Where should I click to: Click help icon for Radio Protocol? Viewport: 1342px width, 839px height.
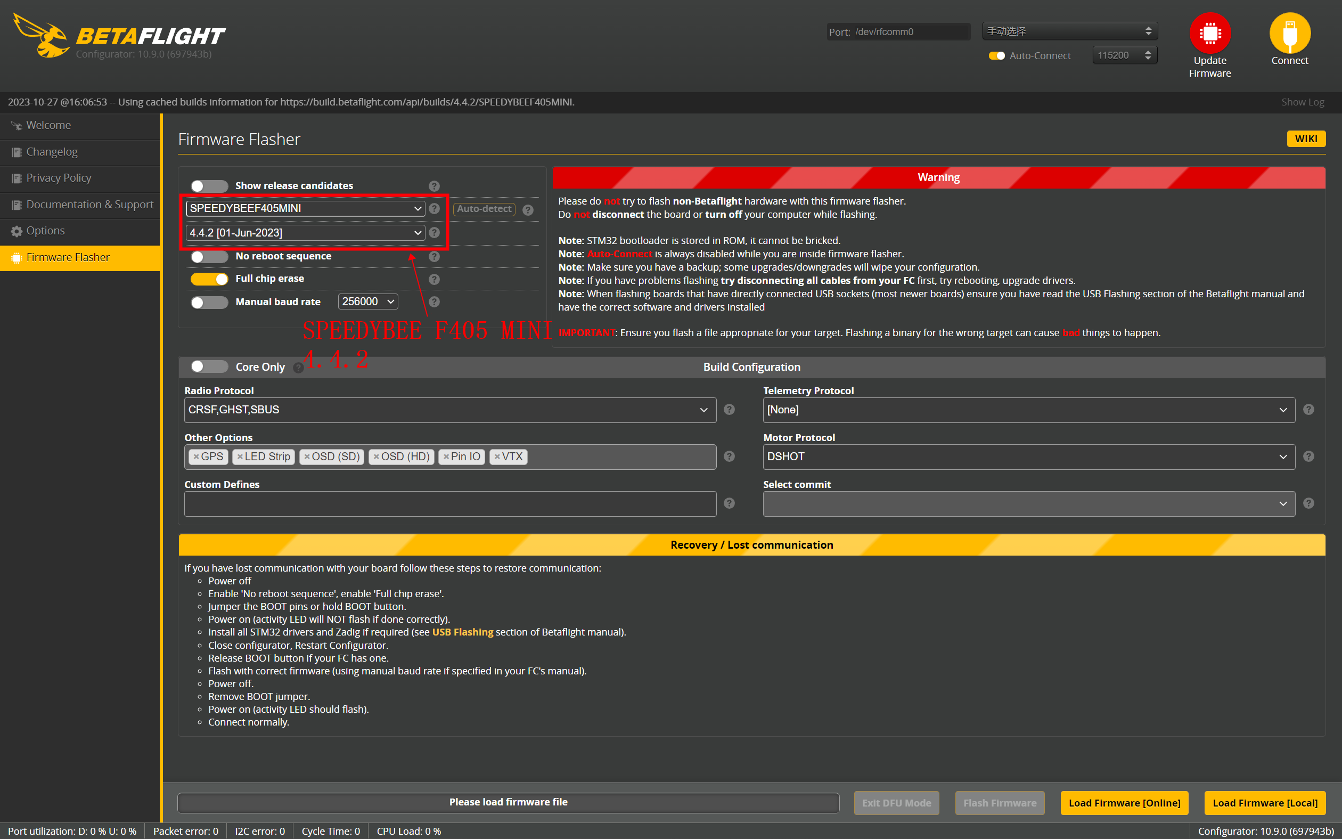tap(729, 410)
